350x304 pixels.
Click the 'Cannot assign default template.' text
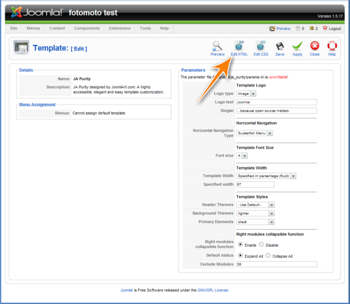(99, 113)
